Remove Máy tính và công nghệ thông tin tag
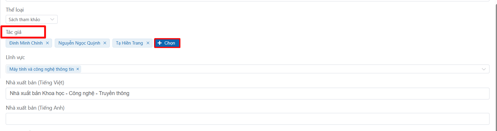 (78, 69)
